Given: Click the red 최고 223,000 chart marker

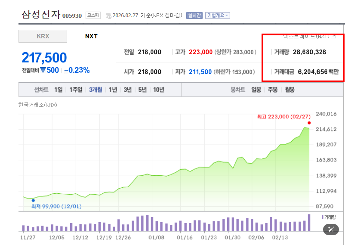Looking at the screenshot, I should coord(309,123).
